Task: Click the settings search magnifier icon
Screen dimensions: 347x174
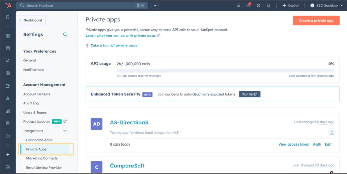Action: pyautogui.click(x=65, y=35)
